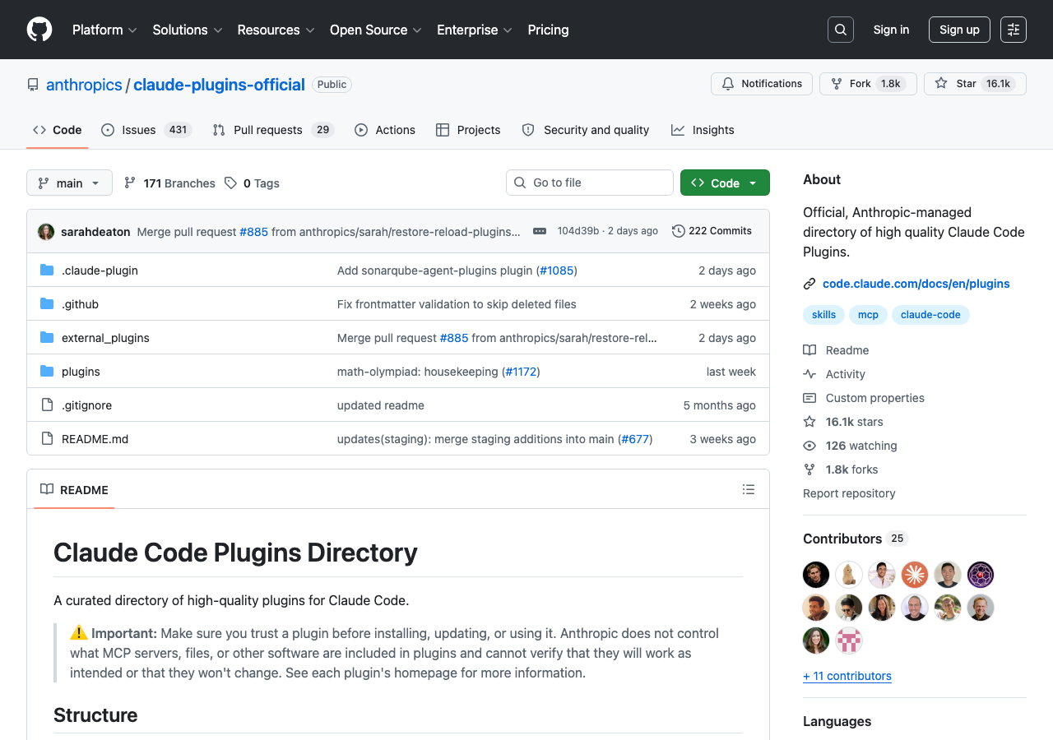Open search with the magnifier icon
Image resolution: width=1053 pixels, height=740 pixels.
tap(841, 30)
